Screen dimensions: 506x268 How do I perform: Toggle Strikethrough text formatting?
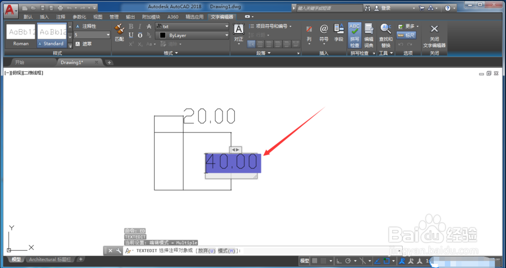click(149, 26)
